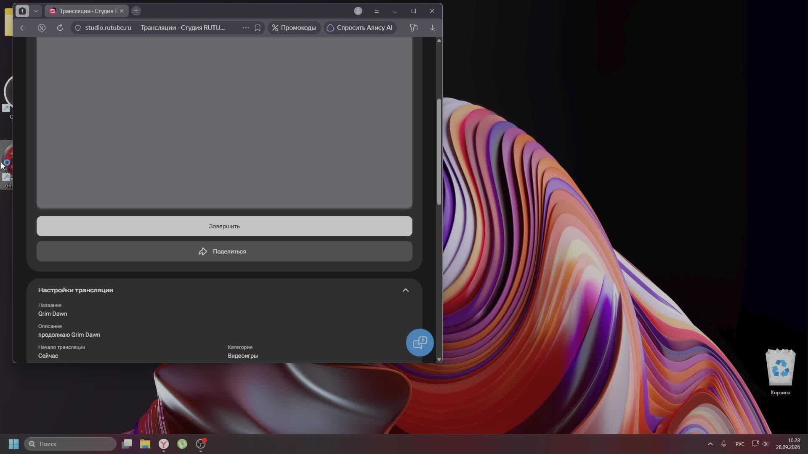Select the Корзина recycle bin desktop icon
This screenshot has width=808, height=454.
[781, 372]
